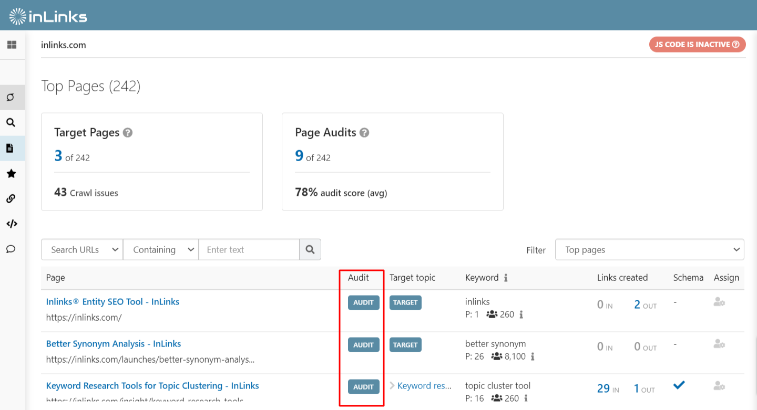This screenshot has height=410, width=757.
Task: Click the 9 page audits count link
Action: (x=299, y=156)
